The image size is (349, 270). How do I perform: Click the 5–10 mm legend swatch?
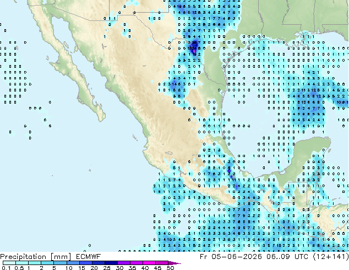point(60,263)
